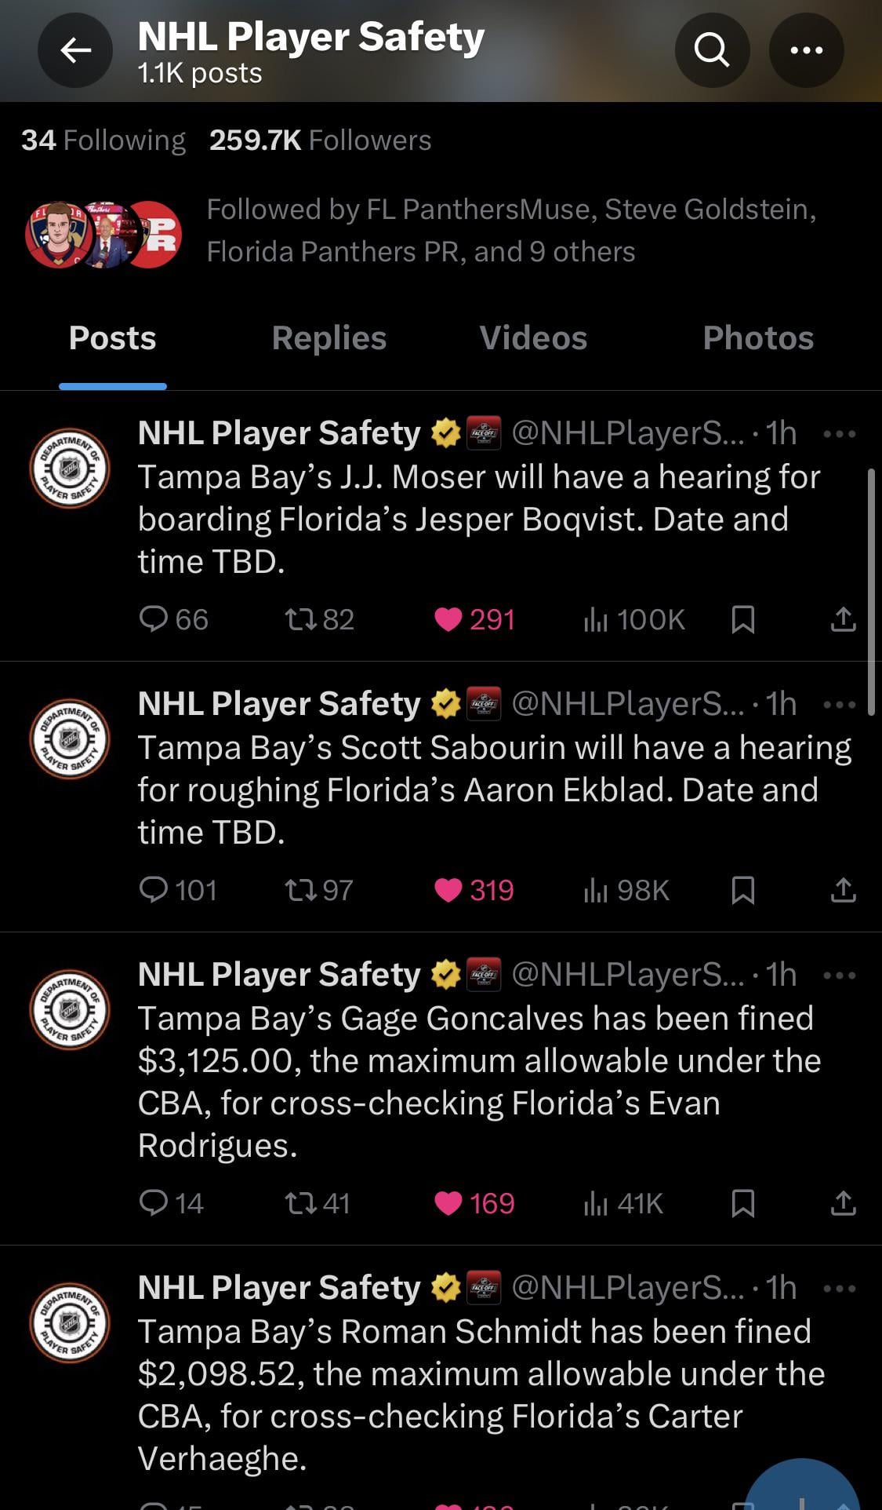Bookmark the J.J. Moser hearing post

(742, 620)
